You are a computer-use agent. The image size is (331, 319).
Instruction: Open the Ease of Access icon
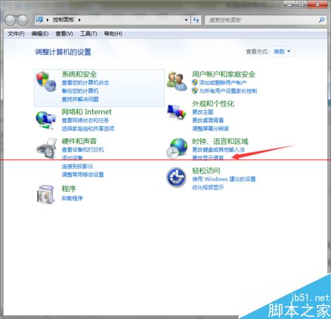[x=176, y=178]
